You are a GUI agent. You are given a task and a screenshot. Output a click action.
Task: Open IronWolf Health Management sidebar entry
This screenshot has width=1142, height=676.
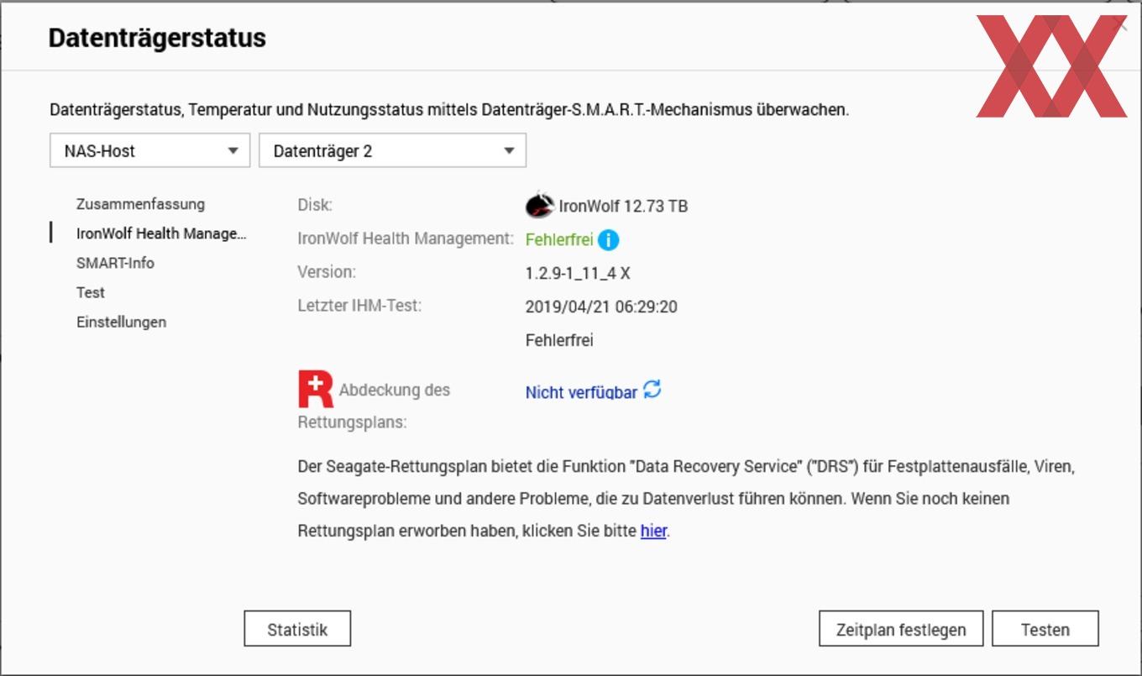(161, 233)
